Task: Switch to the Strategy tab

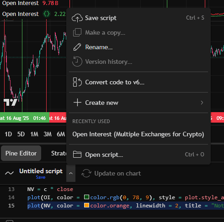Action: click(x=59, y=153)
